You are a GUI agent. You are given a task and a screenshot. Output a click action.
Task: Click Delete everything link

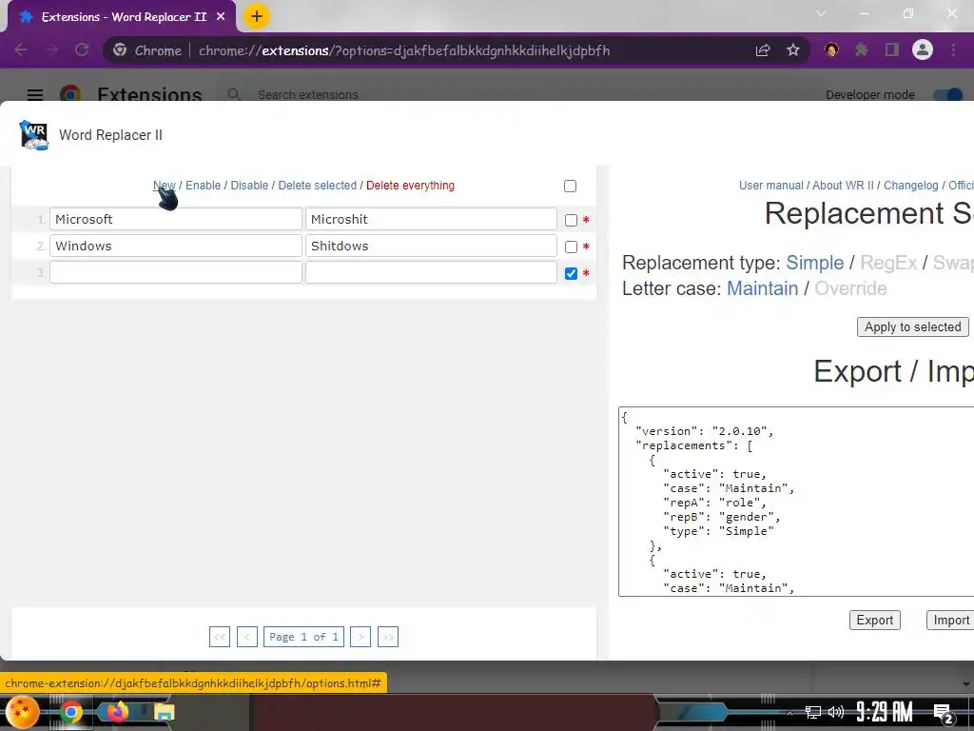tap(410, 186)
